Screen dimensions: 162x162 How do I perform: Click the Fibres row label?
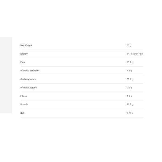[x=23, y=96]
